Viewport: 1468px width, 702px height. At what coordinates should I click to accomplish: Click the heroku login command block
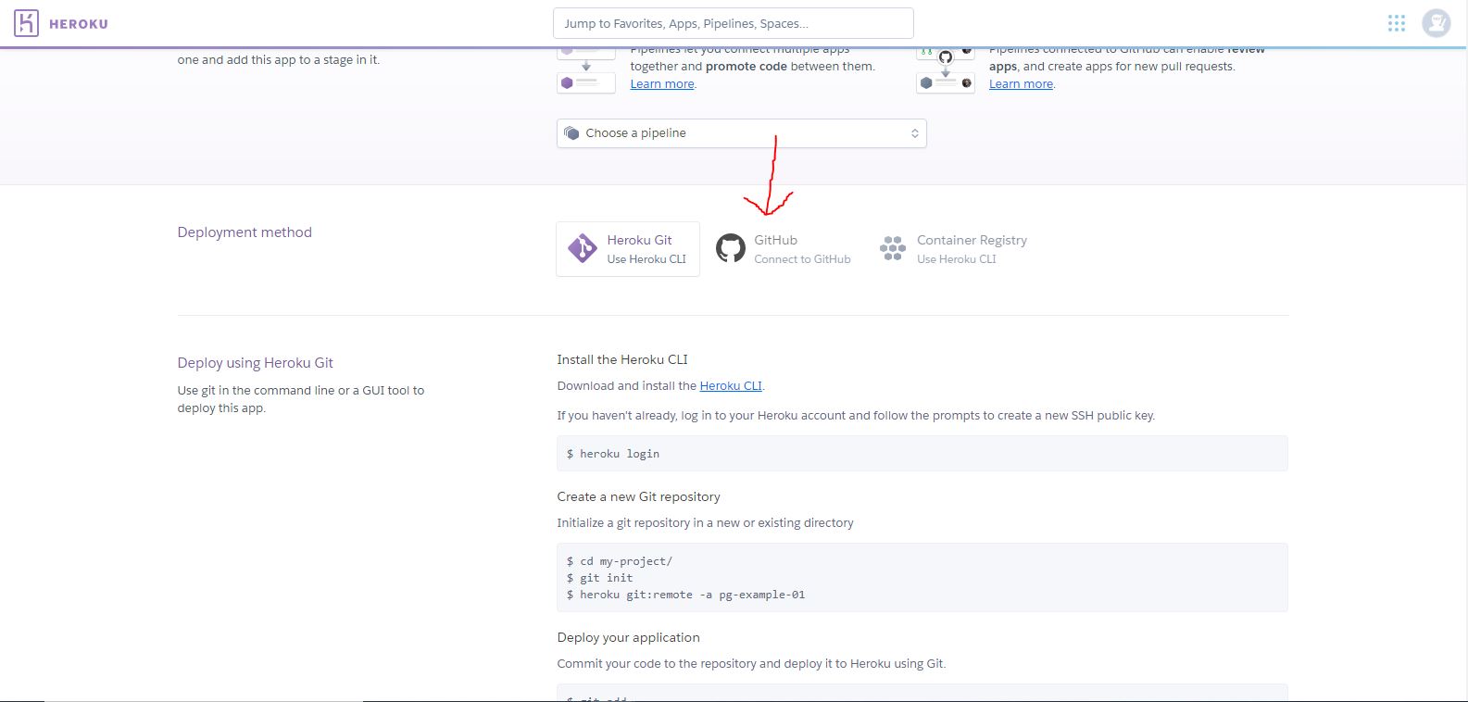[922, 454]
